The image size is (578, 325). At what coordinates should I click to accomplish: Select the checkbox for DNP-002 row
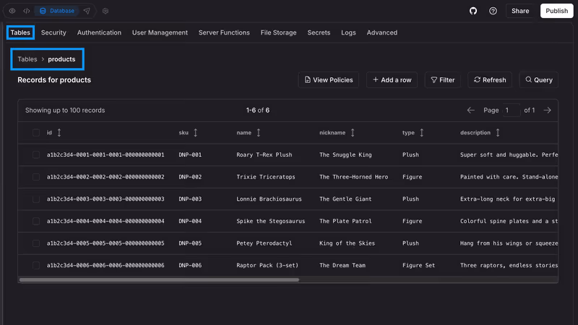click(35, 177)
